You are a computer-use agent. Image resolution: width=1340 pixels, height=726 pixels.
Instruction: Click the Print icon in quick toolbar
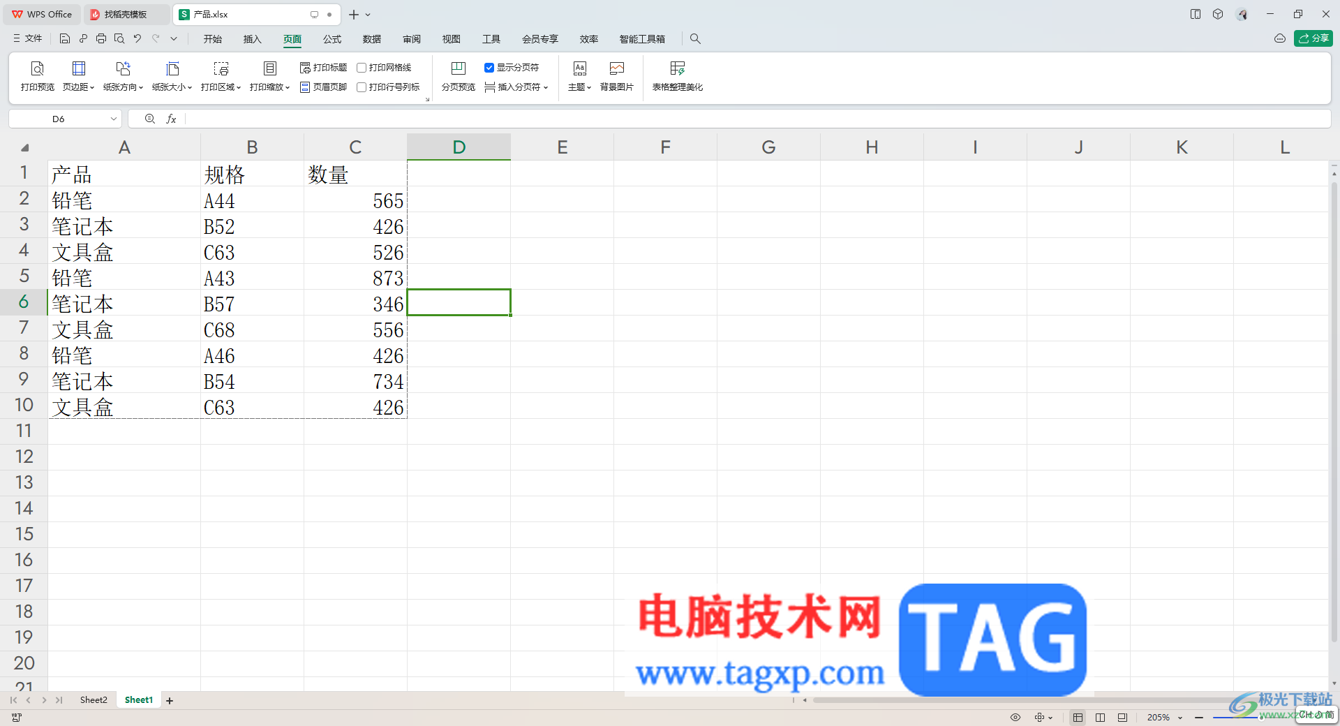pyautogui.click(x=101, y=39)
